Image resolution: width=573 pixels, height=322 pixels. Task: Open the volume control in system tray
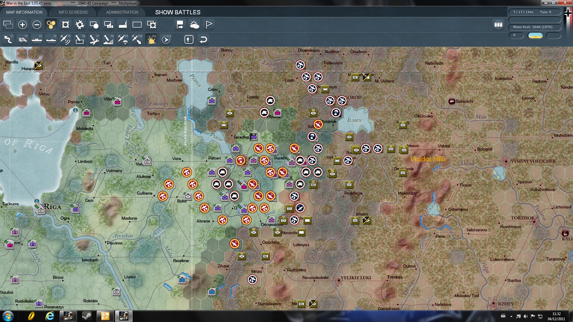pos(526,316)
